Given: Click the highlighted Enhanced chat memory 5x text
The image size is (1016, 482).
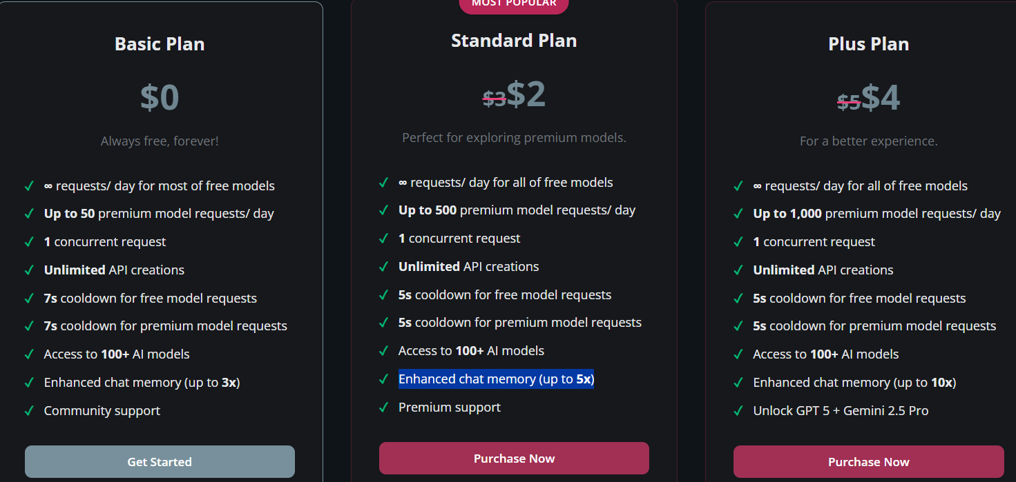Looking at the screenshot, I should click(496, 379).
